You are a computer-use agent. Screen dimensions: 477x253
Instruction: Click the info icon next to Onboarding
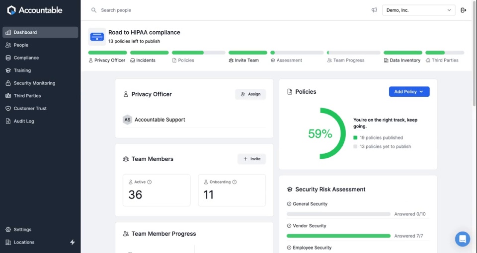coord(235,182)
